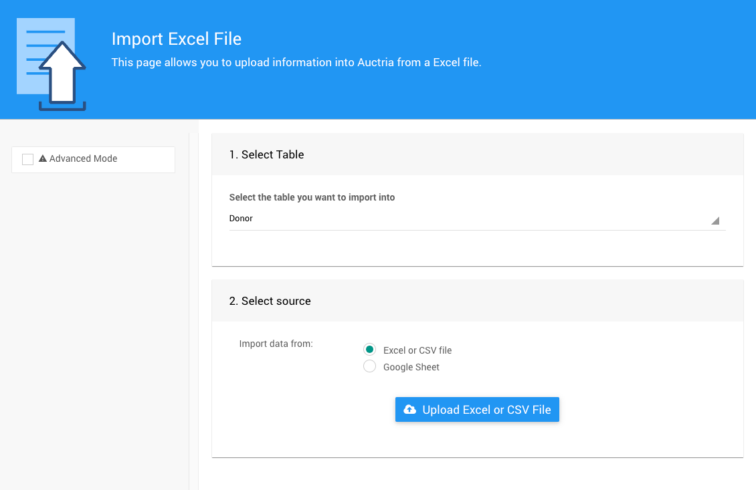This screenshot has width=756, height=490.
Task: Open the Donor table dropdown
Action: (476, 219)
